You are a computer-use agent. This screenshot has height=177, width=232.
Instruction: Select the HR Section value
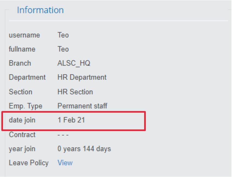tap(75, 92)
